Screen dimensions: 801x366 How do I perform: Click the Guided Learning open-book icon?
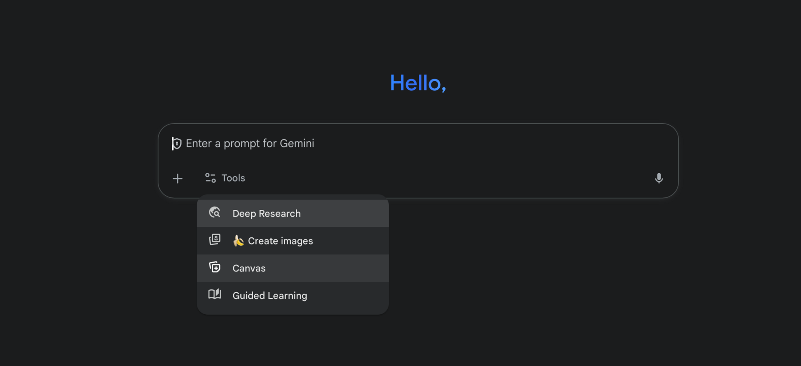click(215, 294)
